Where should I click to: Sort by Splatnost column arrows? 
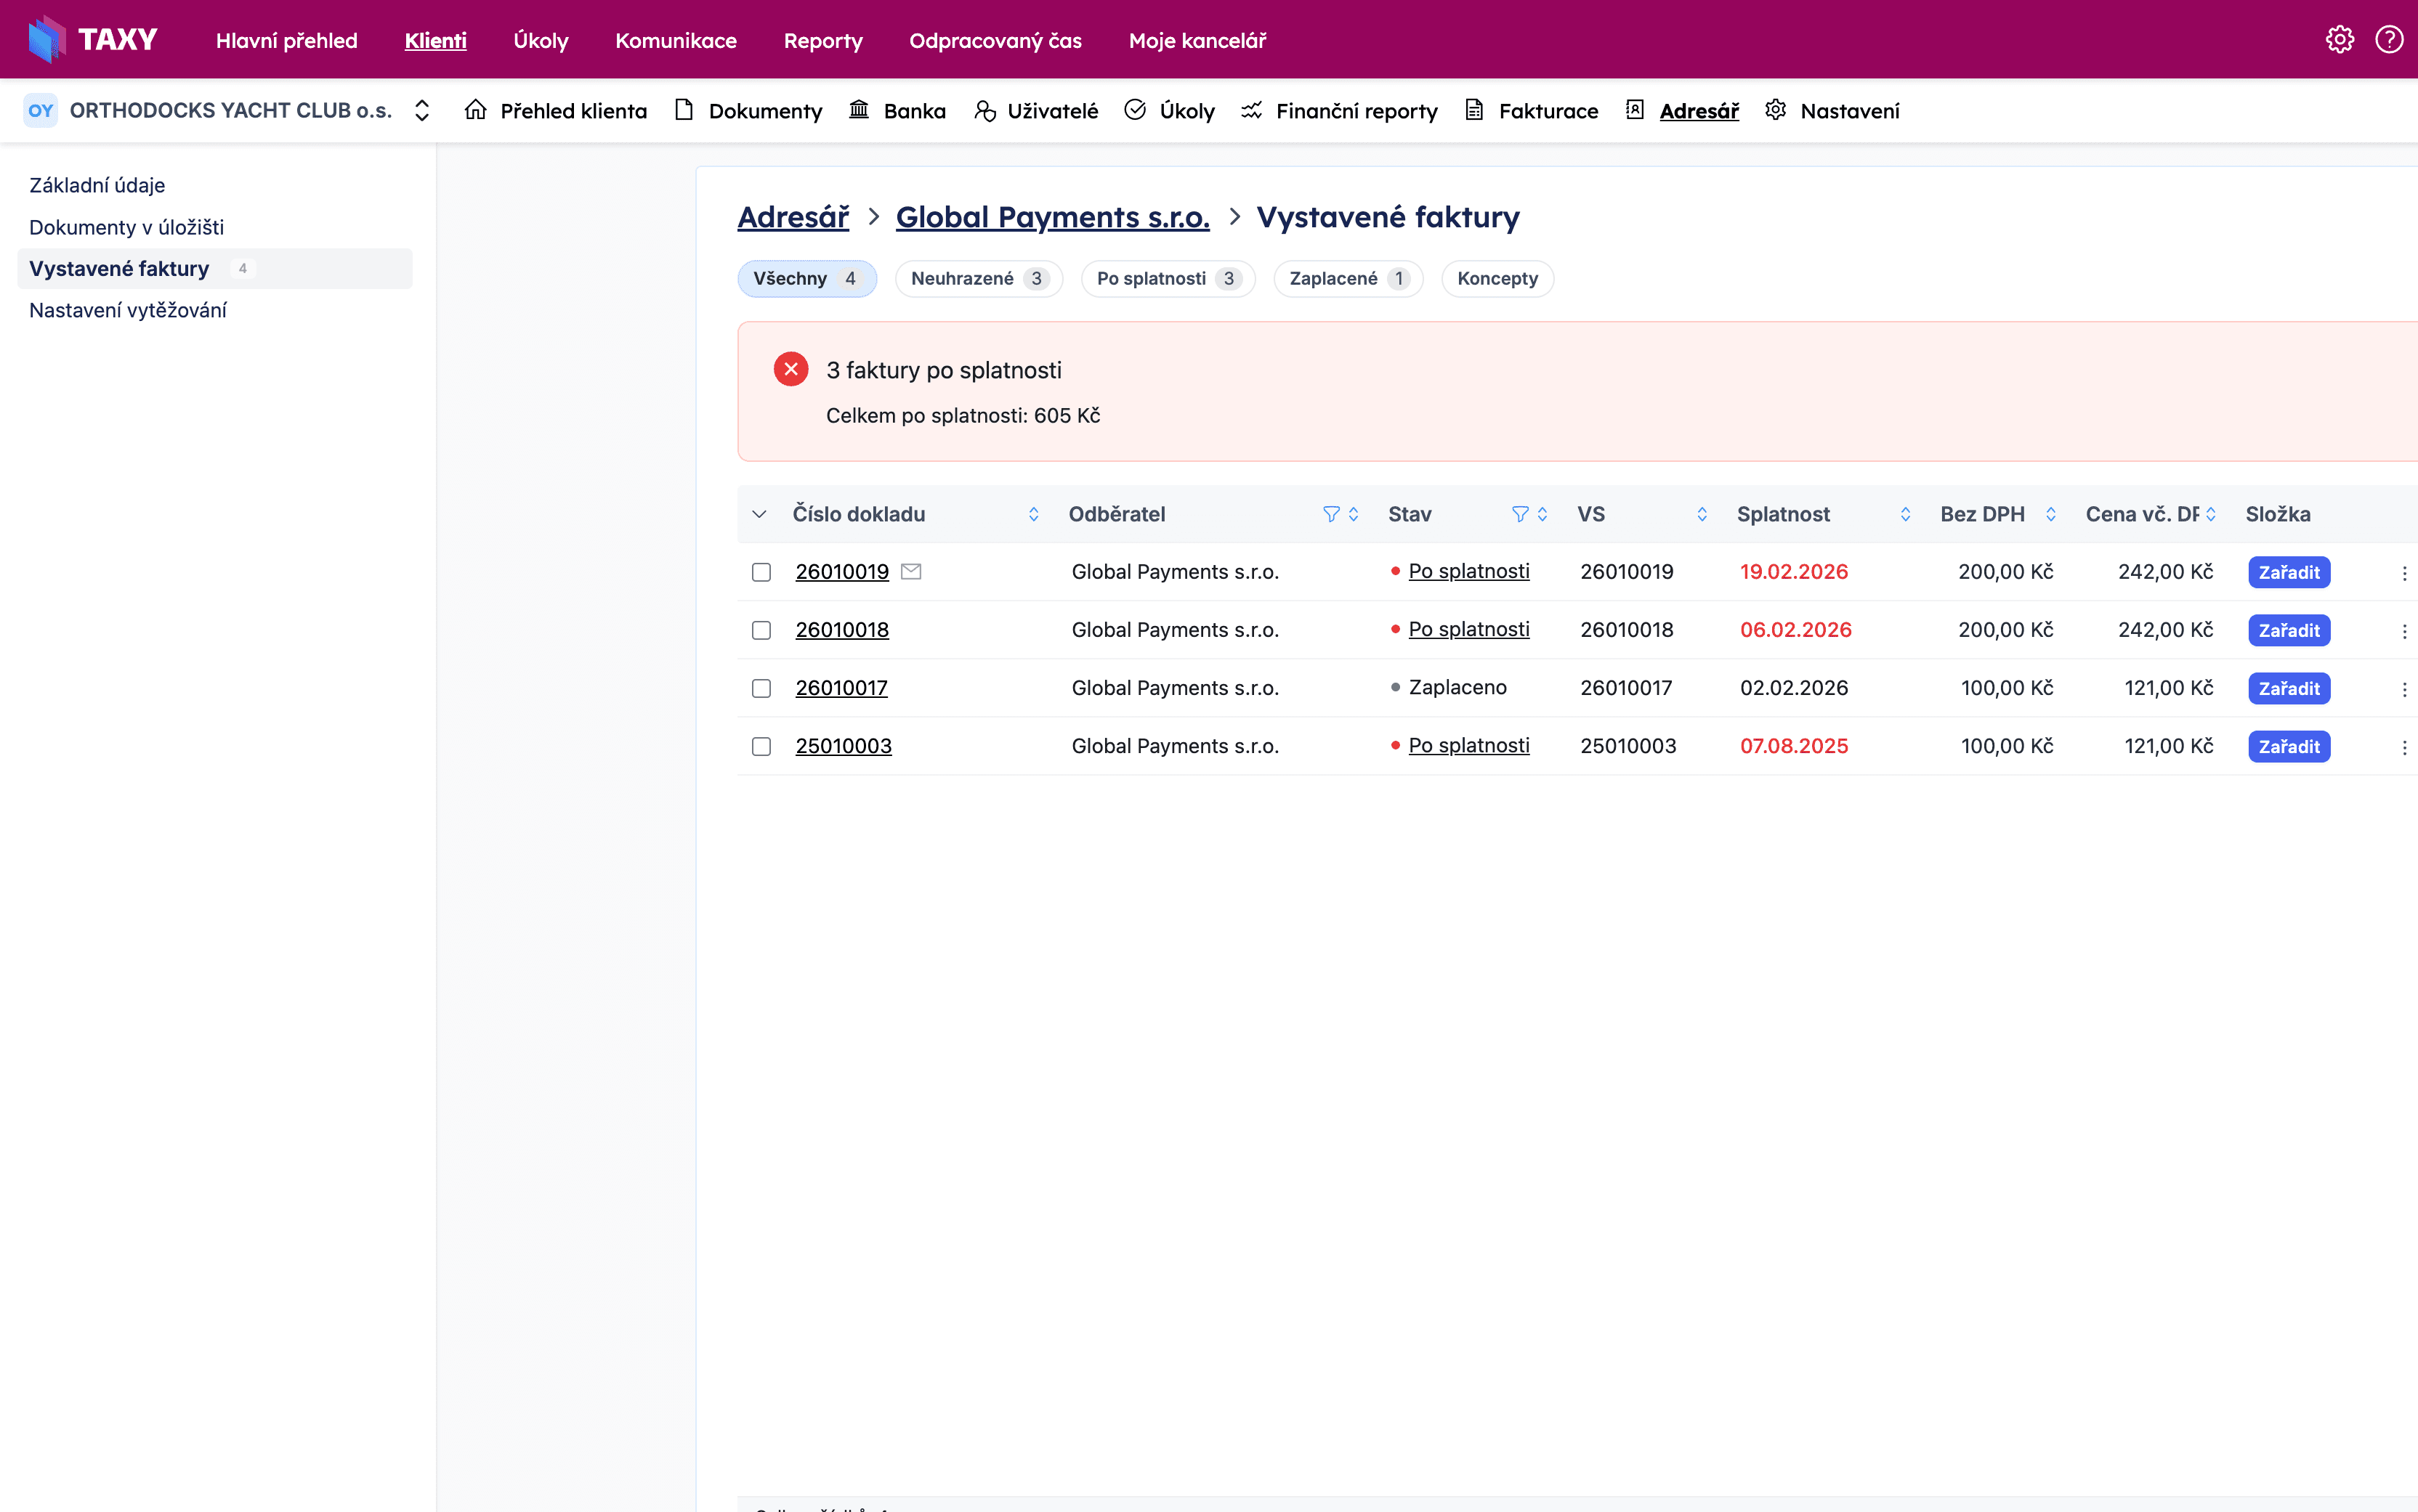[1905, 514]
